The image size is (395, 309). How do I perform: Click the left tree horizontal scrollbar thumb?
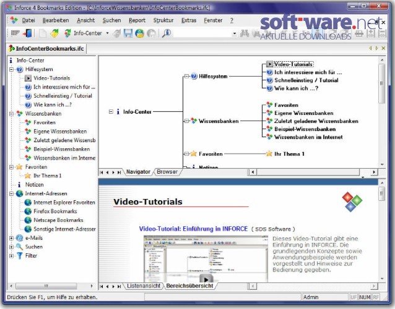(46, 286)
